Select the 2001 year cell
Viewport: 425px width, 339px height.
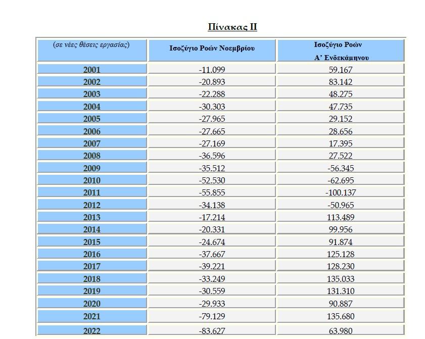pos(92,69)
